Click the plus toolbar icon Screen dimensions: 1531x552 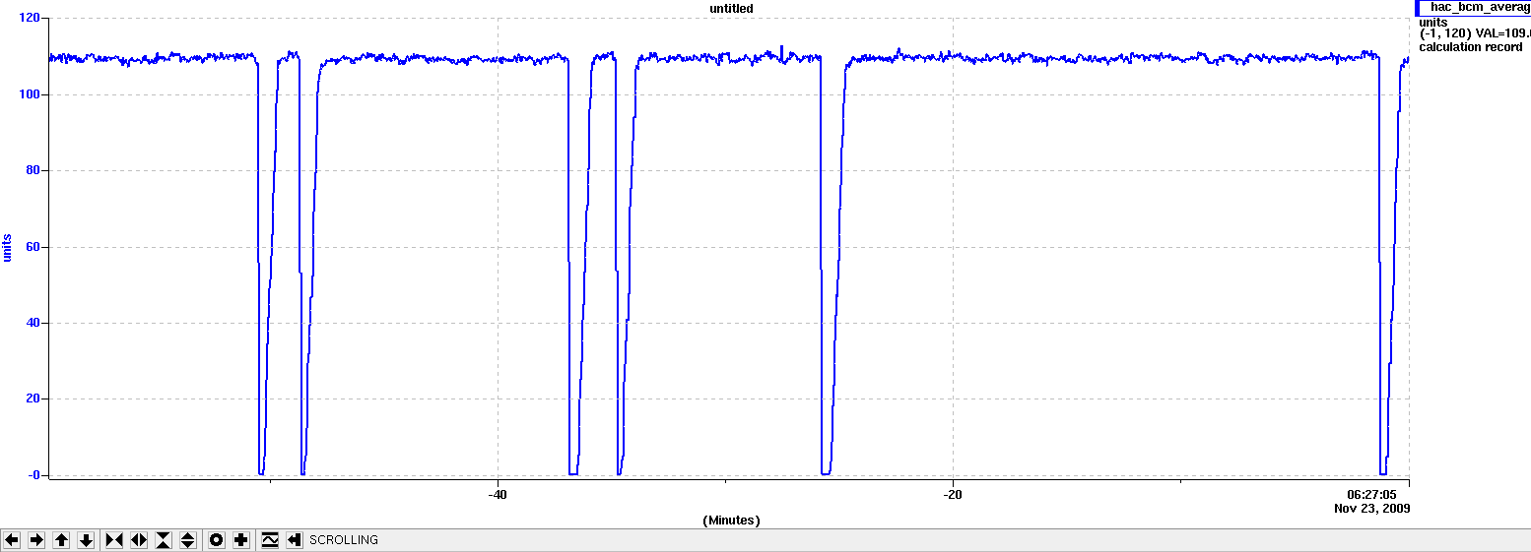(x=241, y=540)
